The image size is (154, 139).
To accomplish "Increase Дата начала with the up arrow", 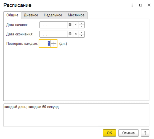I will pos(82,23).
